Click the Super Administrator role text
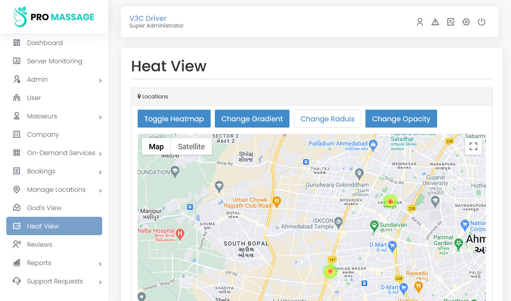511x301 pixels. click(x=156, y=26)
